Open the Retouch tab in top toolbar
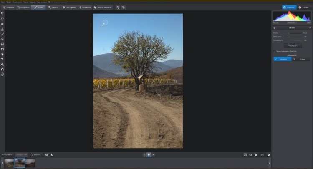 pyautogui.click(x=38, y=7)
